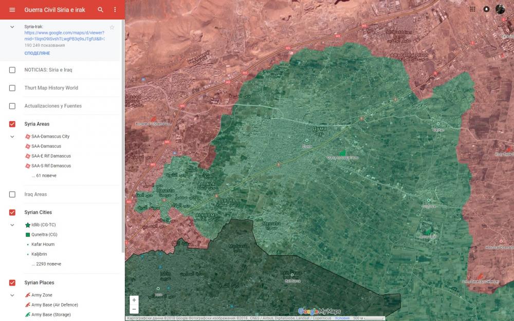Select the SAA-Damascus City icon

[28, 136]
